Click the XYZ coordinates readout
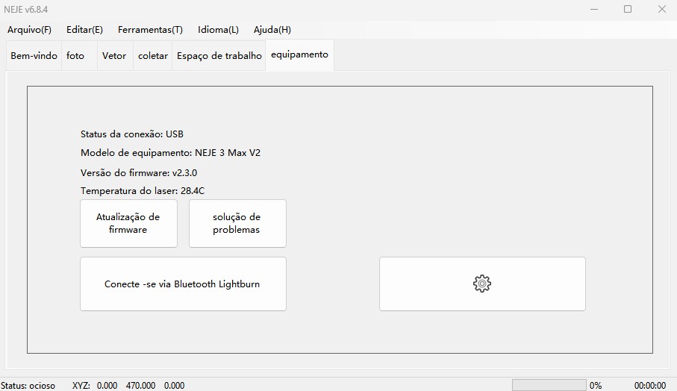Screen dimensions: 677x391 click(128, 386)
